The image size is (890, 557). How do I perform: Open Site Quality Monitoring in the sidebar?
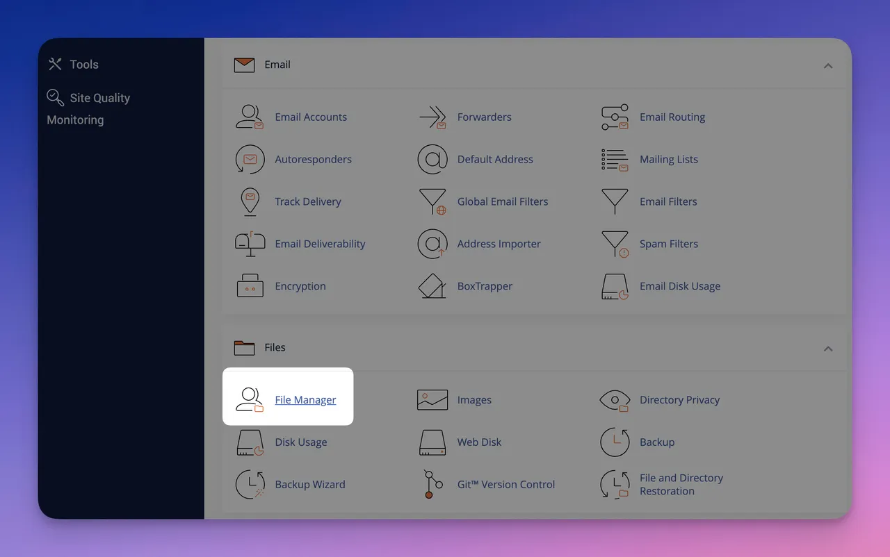coord(88,109)
